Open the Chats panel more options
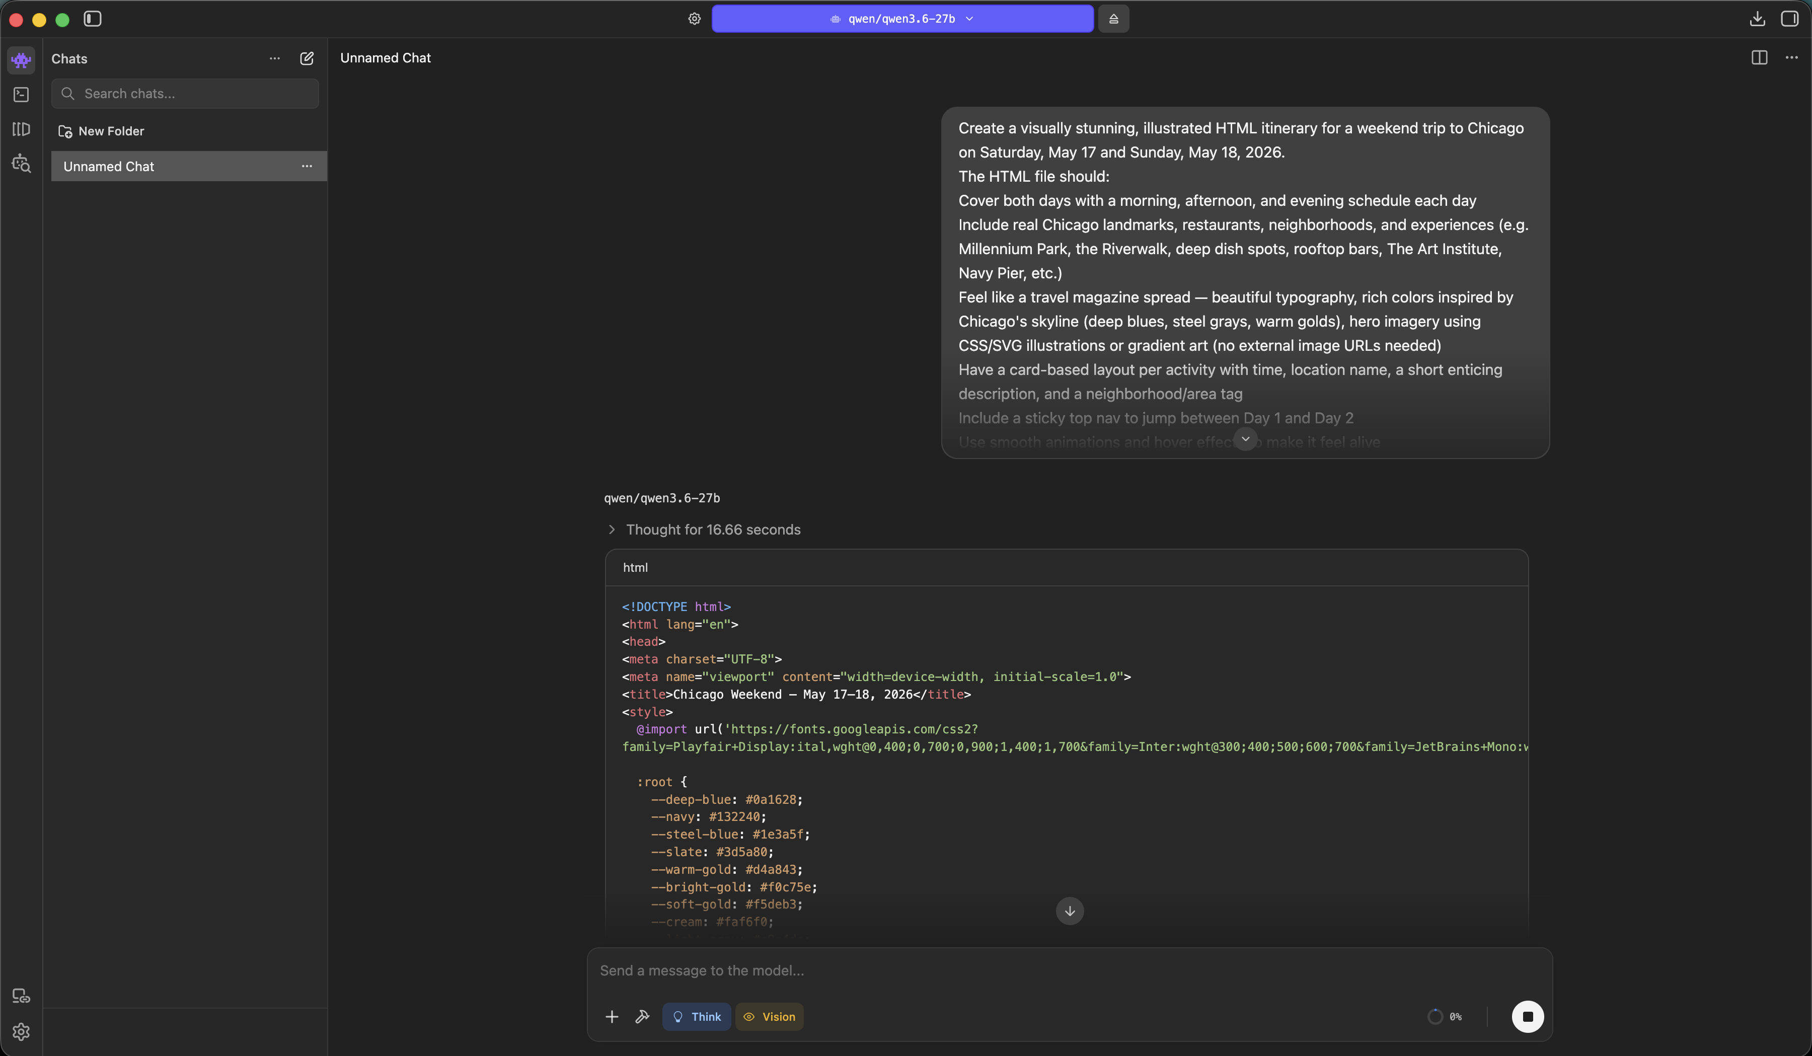Viewport: 1812px width, 1056px height. coord(275,58)
